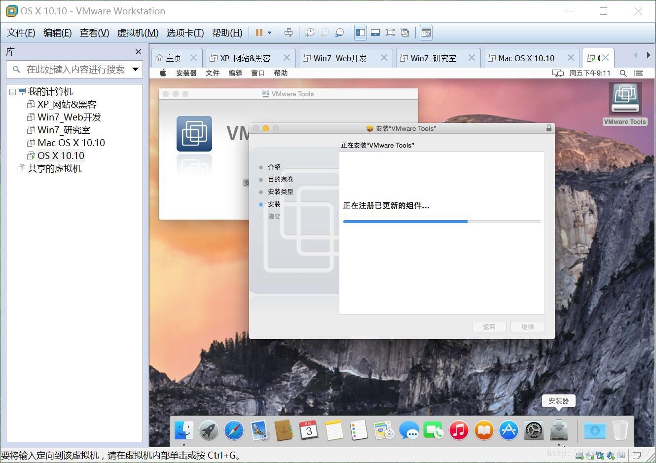Open the 窗口 menu in the Mac menu bar
The image size is (656, 463).
[x=257, y=73]
